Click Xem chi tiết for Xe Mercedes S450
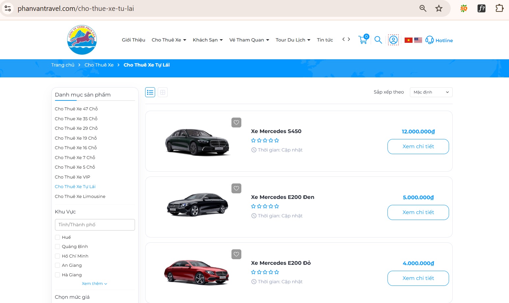 coord(418,147)
